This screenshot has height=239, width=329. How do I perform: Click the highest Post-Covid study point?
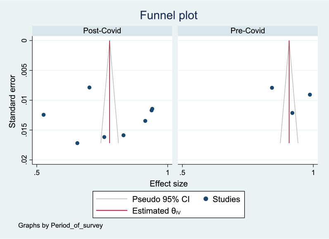point(89,88)
